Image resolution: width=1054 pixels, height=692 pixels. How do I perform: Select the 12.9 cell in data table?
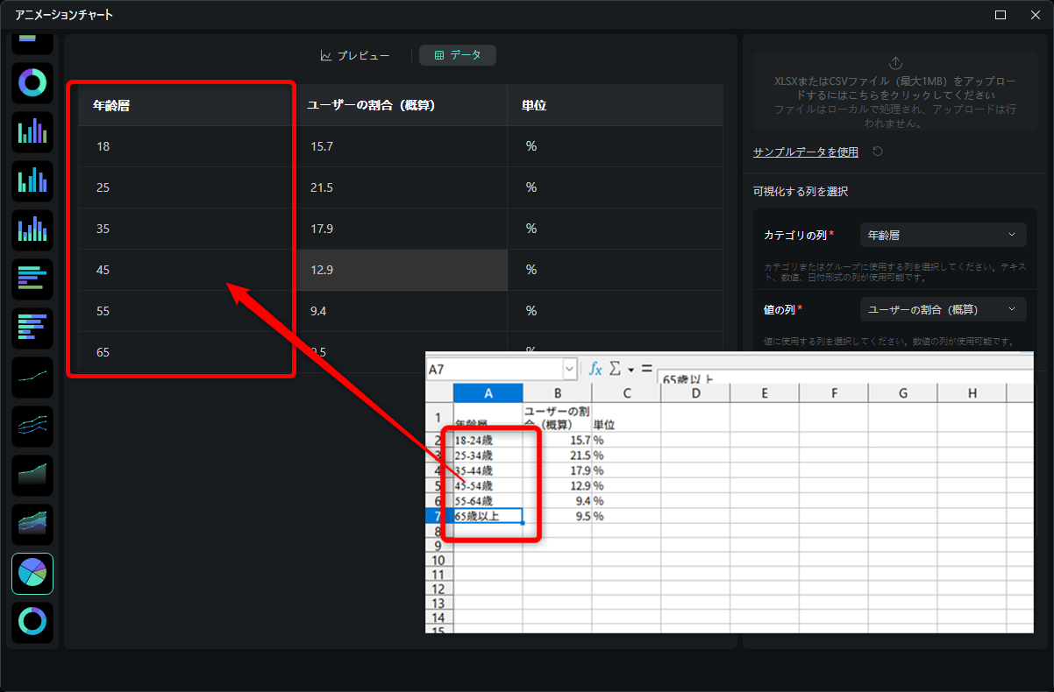[x=401, y=270]
